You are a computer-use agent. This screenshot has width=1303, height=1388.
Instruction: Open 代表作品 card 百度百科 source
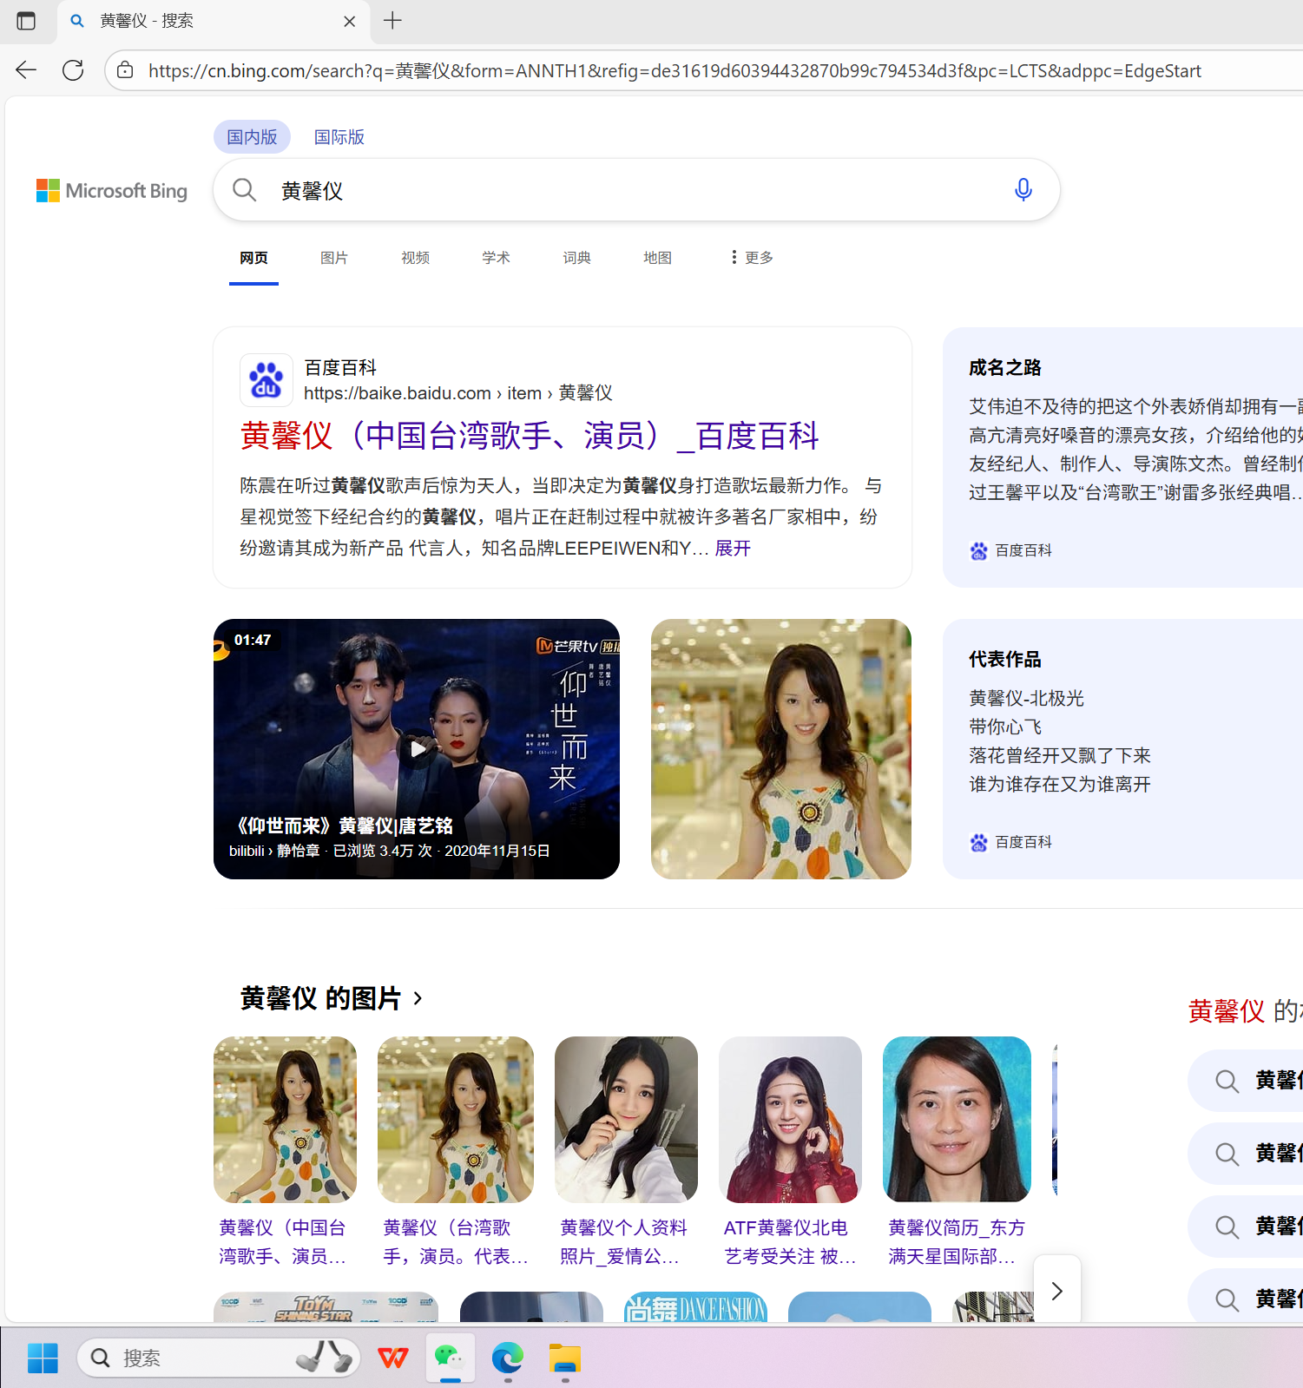[1011, 842]
